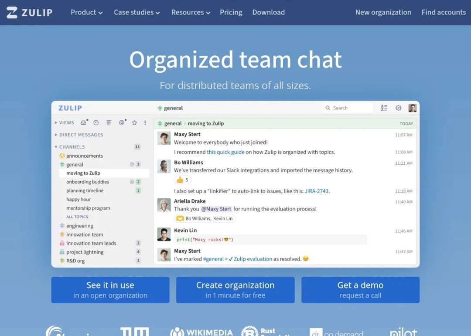Click the New organization link

[383, 12]
